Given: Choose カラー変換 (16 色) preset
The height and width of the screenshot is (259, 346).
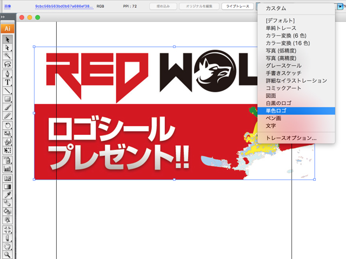Looking at the screenshot, I should click(x=296, y=43).
